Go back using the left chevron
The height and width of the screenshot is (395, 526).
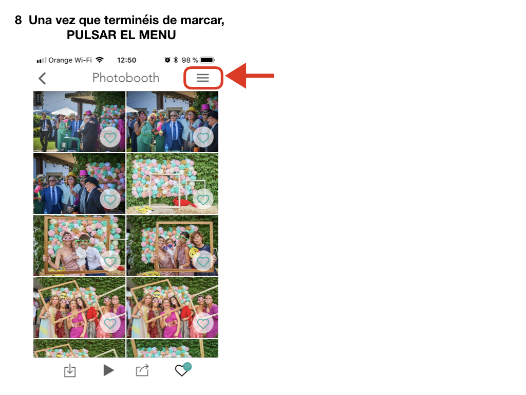coord(42,78)
